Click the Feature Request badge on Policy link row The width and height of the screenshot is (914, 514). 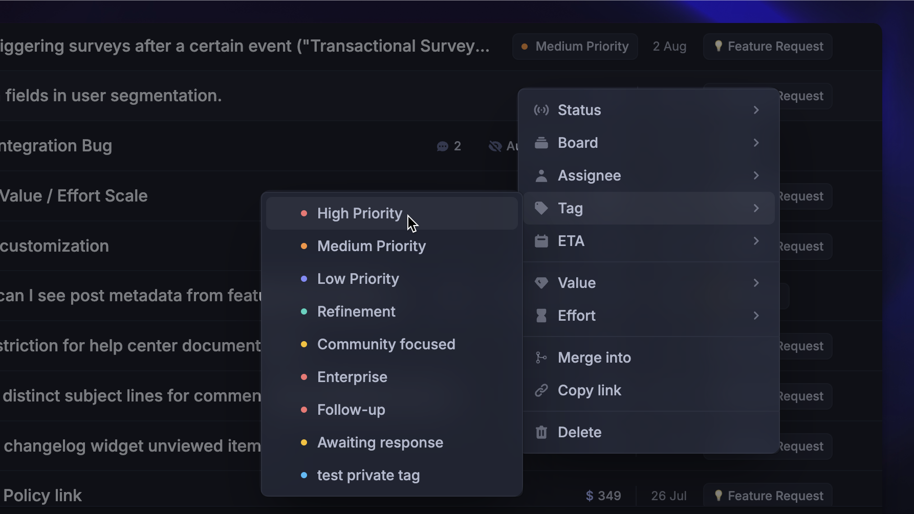pos(768,496)
